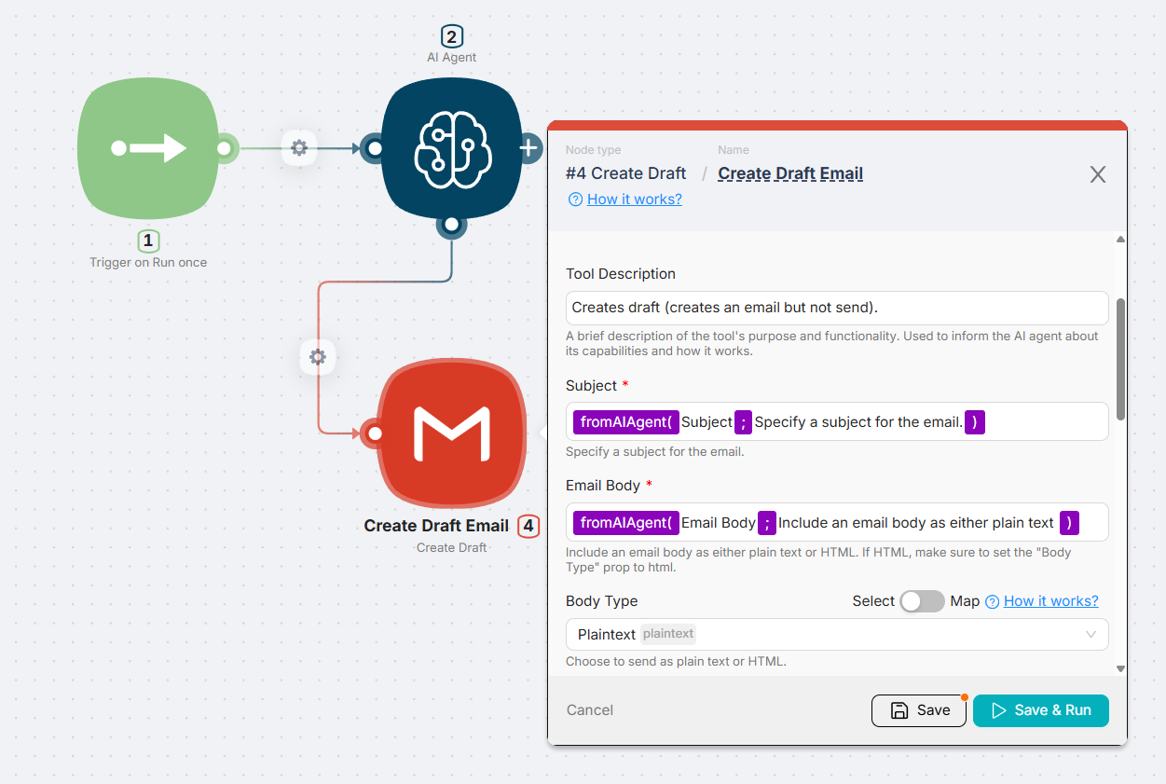Screen dimensions: 1166x784
Task: Close the Create Draft panel
Action: point(1098,174)
